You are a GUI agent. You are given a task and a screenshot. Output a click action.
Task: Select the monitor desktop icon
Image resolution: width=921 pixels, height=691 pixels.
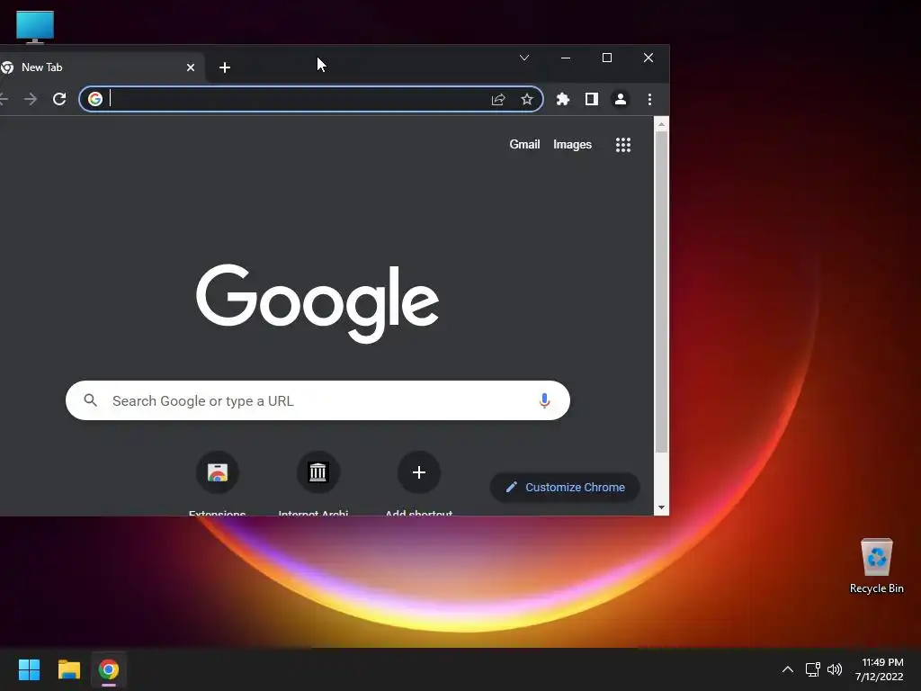[x=35, y=27]
